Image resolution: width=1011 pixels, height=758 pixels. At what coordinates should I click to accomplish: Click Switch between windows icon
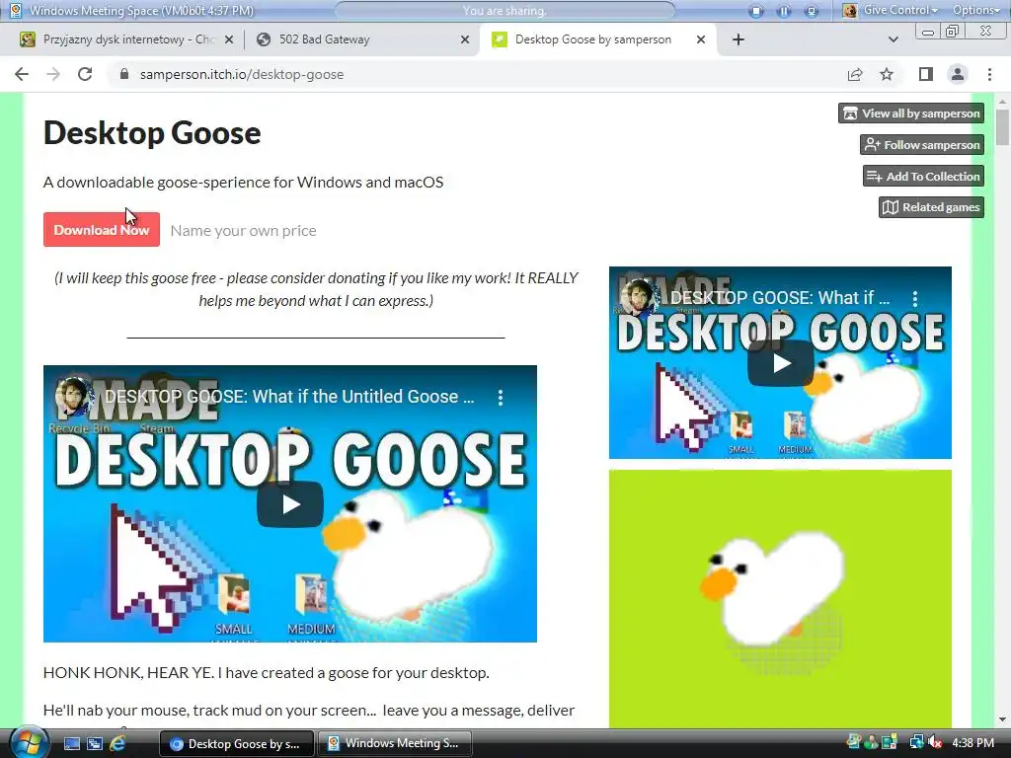click(x=95, y=744)
